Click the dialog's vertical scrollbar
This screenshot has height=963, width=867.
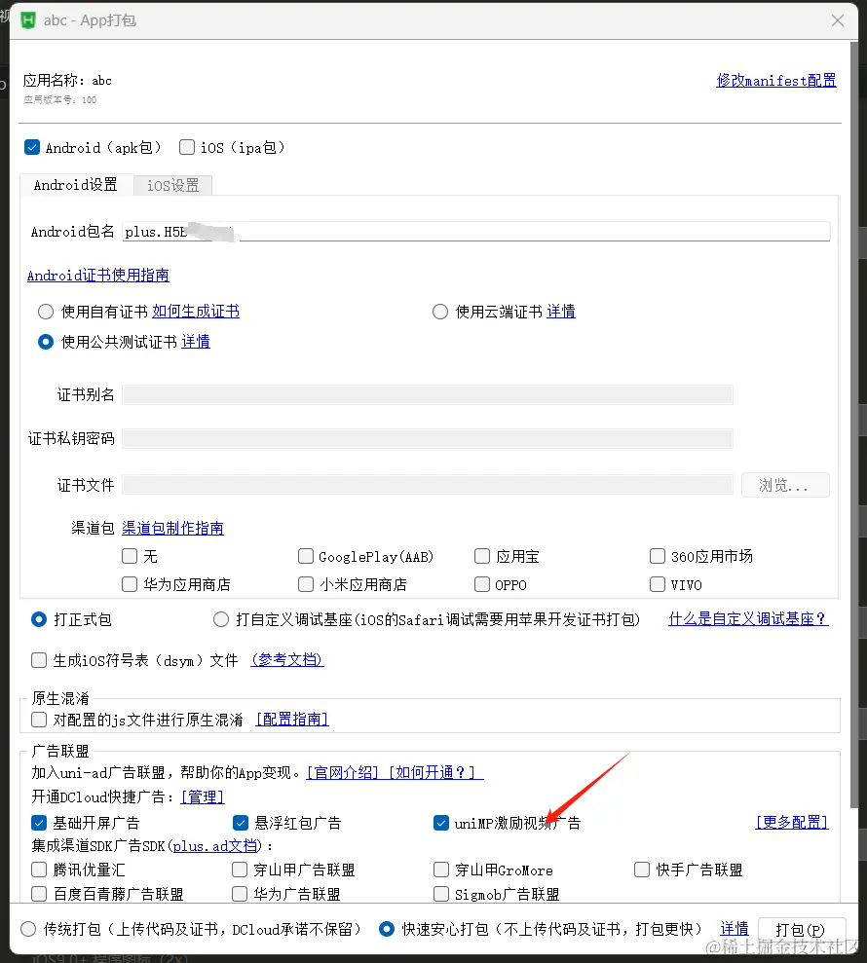[854, 424]
